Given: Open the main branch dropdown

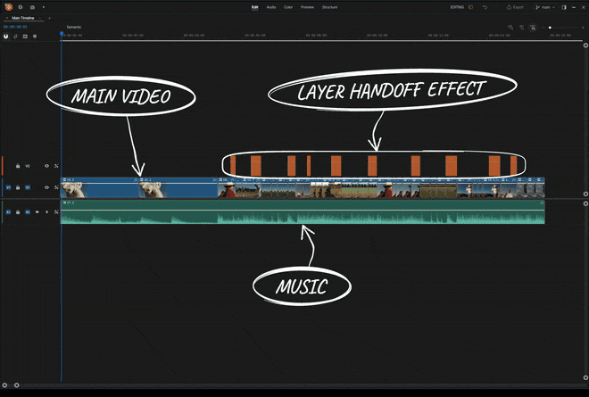Looking at the screenshot, I should pos(545,7).
